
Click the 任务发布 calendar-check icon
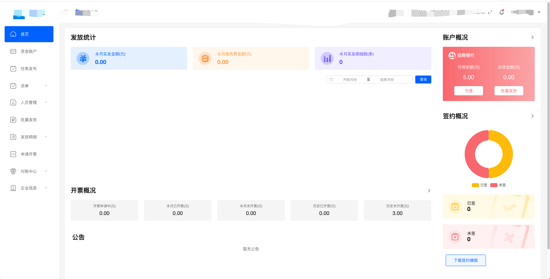click(13, 69)
